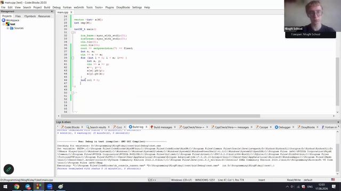The image size is (341, 191).
Task: Open the Tools+ menu
Action: coord(99,7)
